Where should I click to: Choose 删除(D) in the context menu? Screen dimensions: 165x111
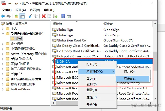(x=97, y=90)
